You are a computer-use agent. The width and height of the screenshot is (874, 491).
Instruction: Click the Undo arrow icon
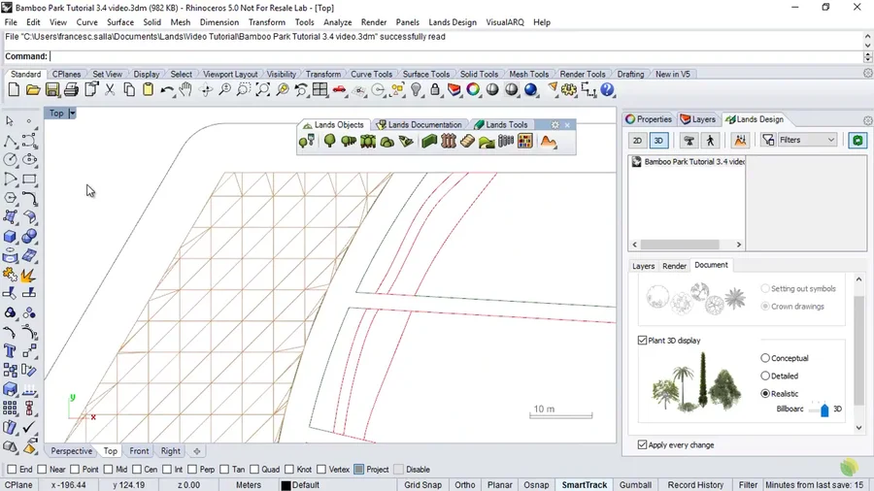[167, 89]
